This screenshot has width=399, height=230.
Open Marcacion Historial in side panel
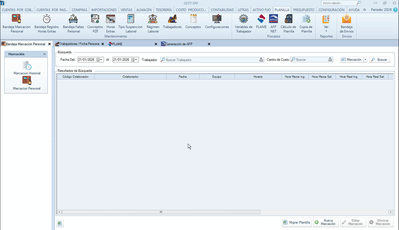click(27, 68)
